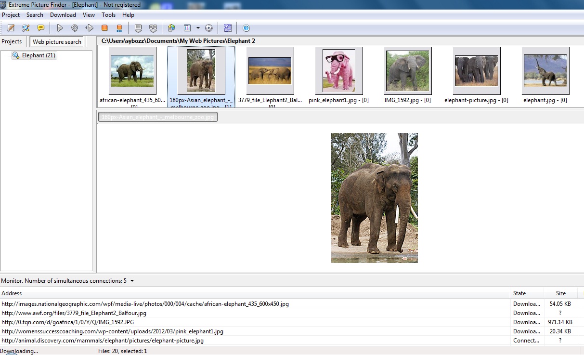Click the 54.05 KB size cell
The width and height of the screenshot is (584, 355).
point(560,304)
